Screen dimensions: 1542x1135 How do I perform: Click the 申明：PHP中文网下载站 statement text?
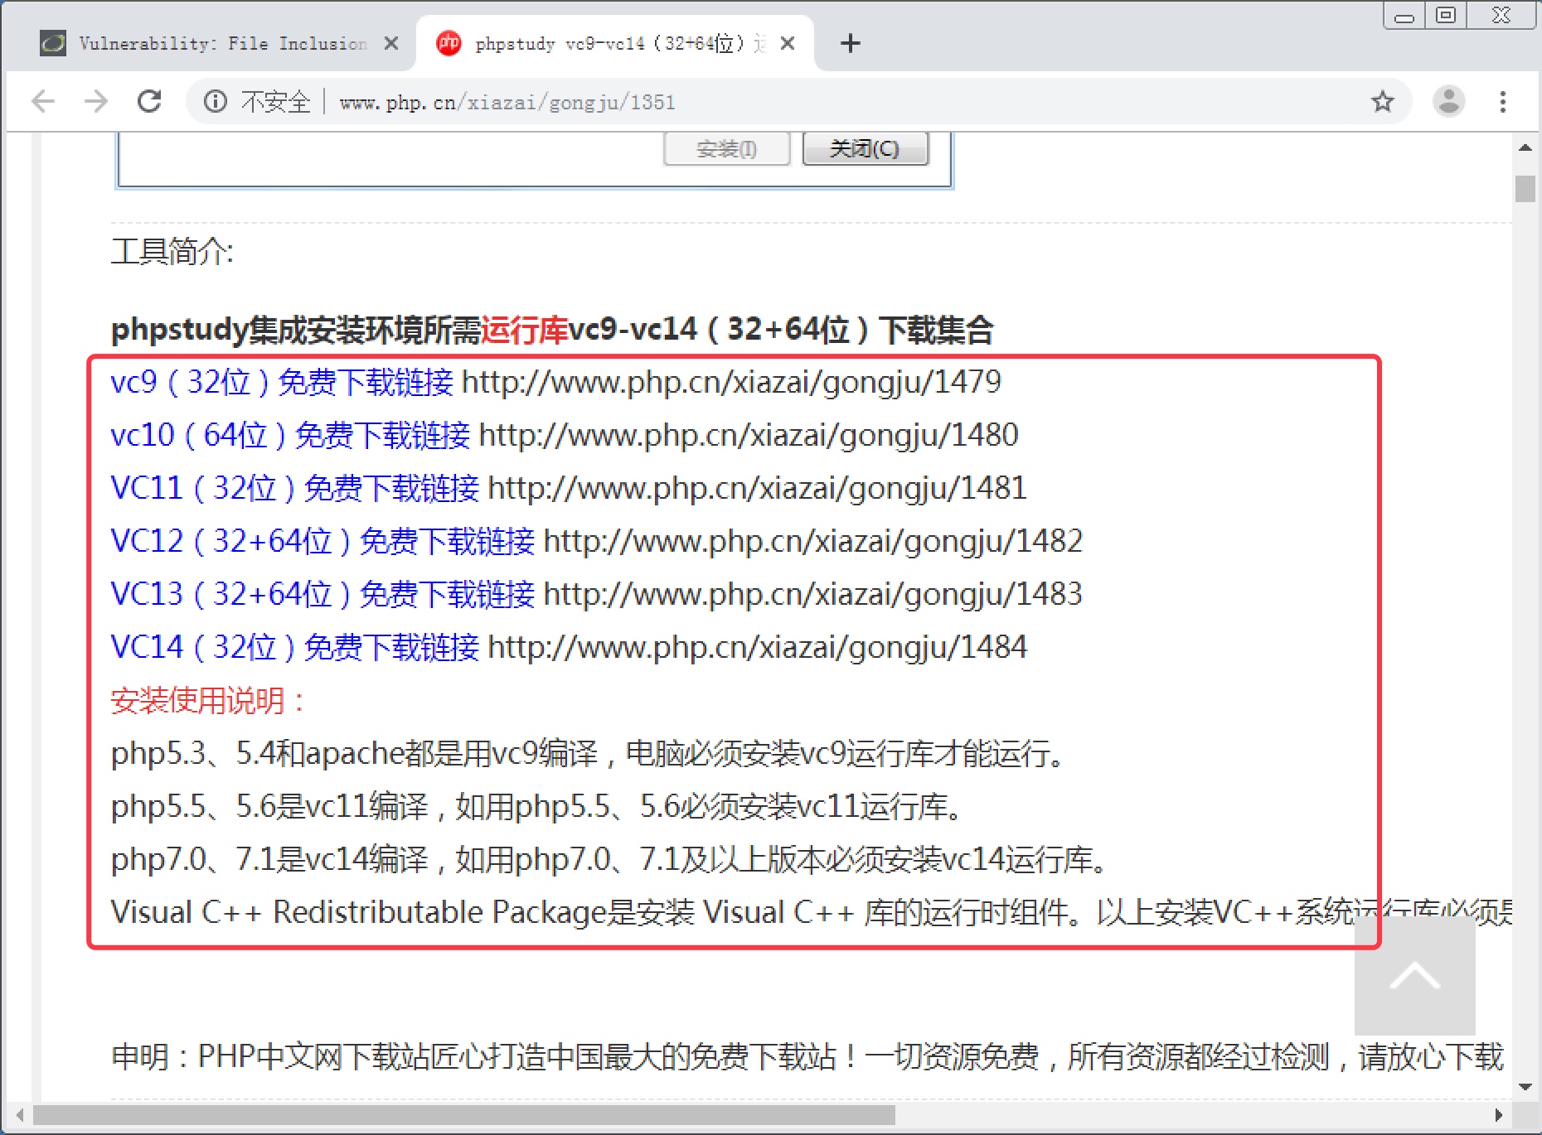[807, 1056]
